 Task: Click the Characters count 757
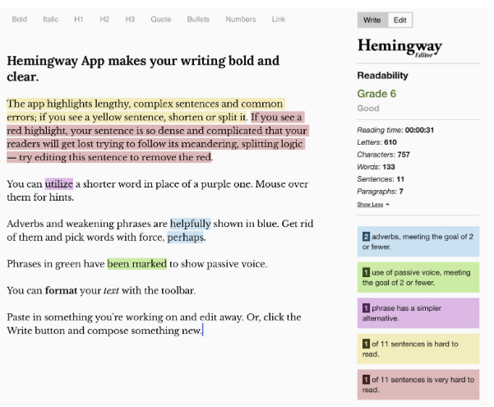404,155
